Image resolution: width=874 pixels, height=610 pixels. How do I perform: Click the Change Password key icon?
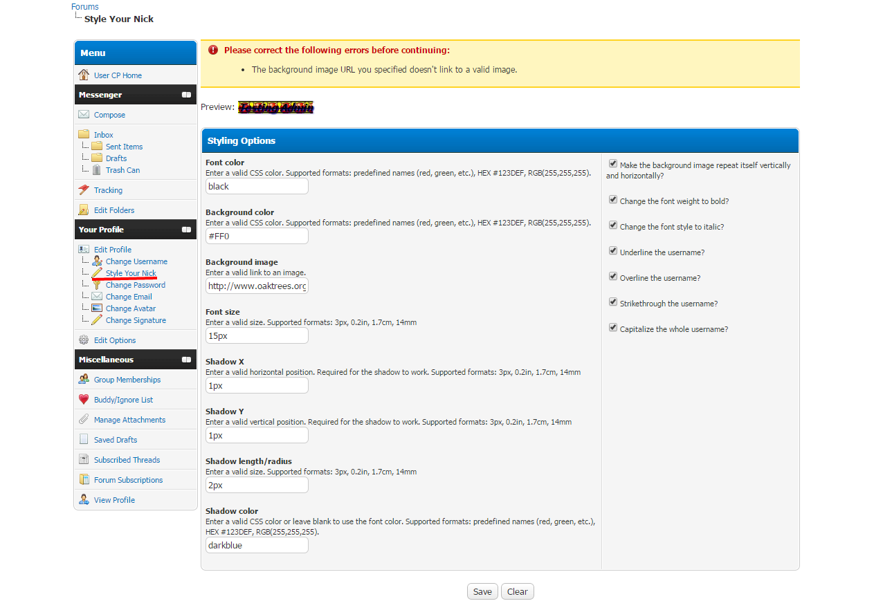(96, 285)
